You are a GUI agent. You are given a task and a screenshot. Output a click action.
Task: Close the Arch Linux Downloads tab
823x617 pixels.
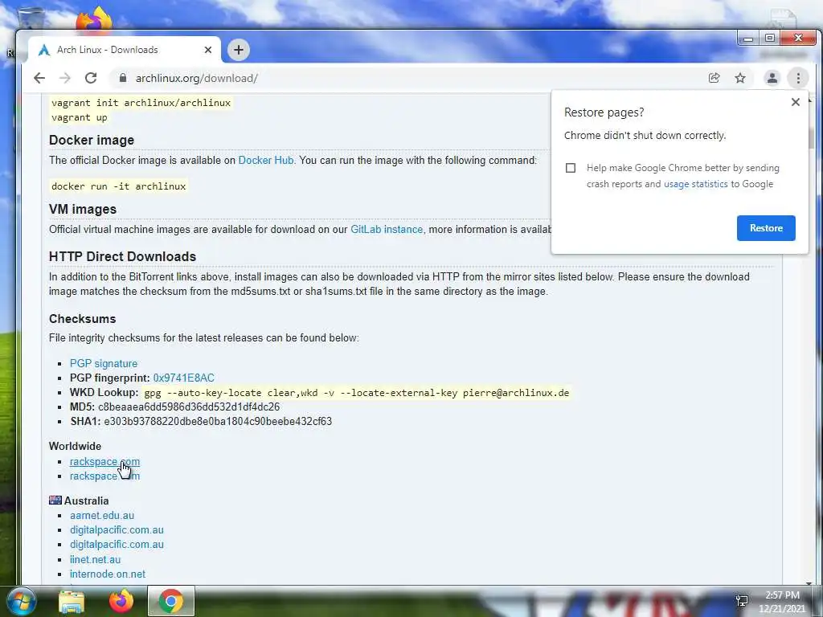click(x=208, y=50)
